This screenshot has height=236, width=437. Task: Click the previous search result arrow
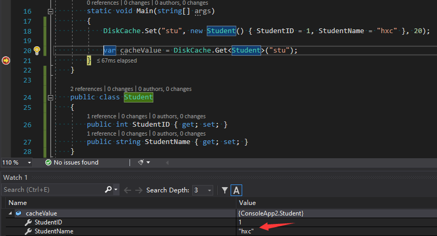coord(127,190)
